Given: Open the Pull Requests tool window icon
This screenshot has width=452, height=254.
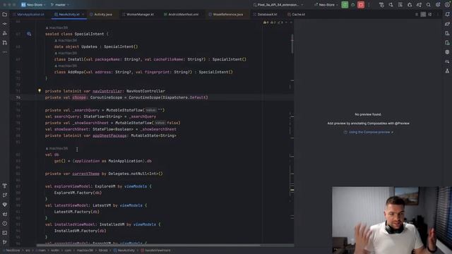Looking at the screenshot, I should click(x=5, y=42).
